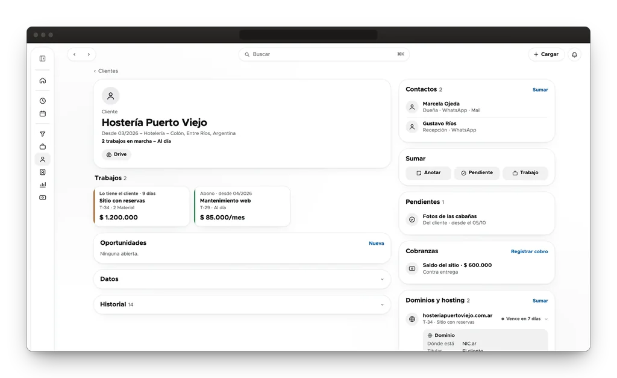Screen dimensions: 617x378
Task: Click the Trabajo button
Action: [x=525, y=173]
